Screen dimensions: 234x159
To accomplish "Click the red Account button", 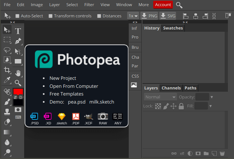I will 163,4.
